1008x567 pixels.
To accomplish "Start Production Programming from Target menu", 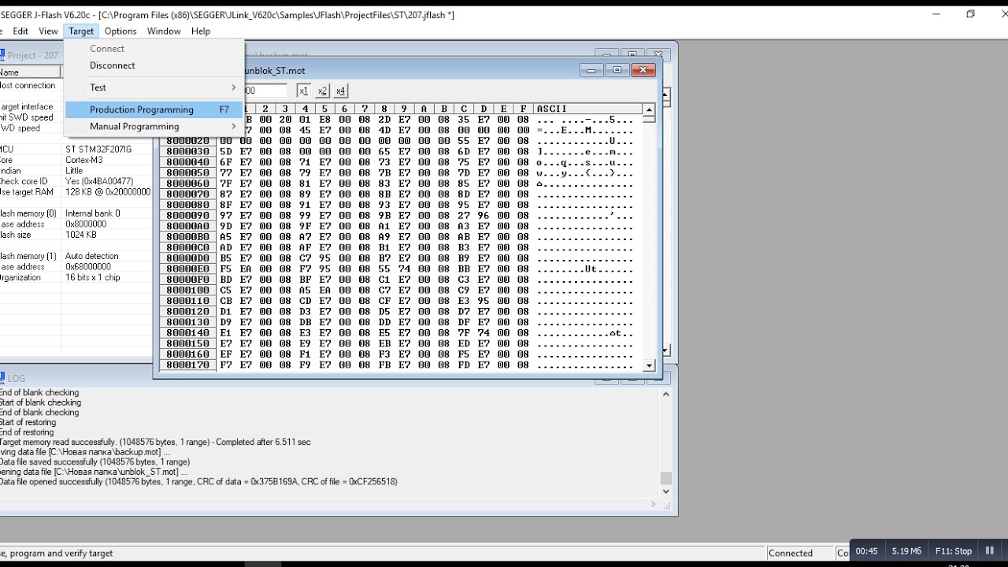I will point(154,109).
